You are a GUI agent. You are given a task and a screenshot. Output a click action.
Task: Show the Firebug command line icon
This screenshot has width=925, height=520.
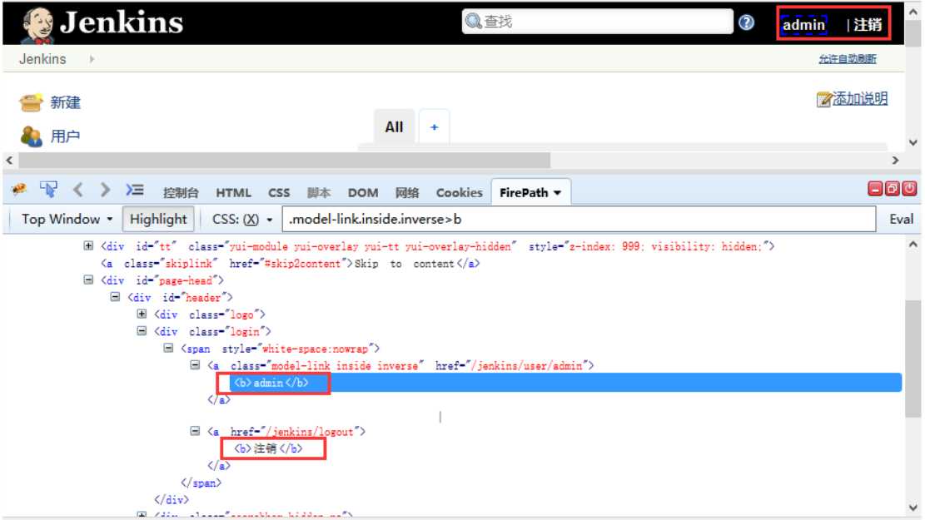(135, 189)
